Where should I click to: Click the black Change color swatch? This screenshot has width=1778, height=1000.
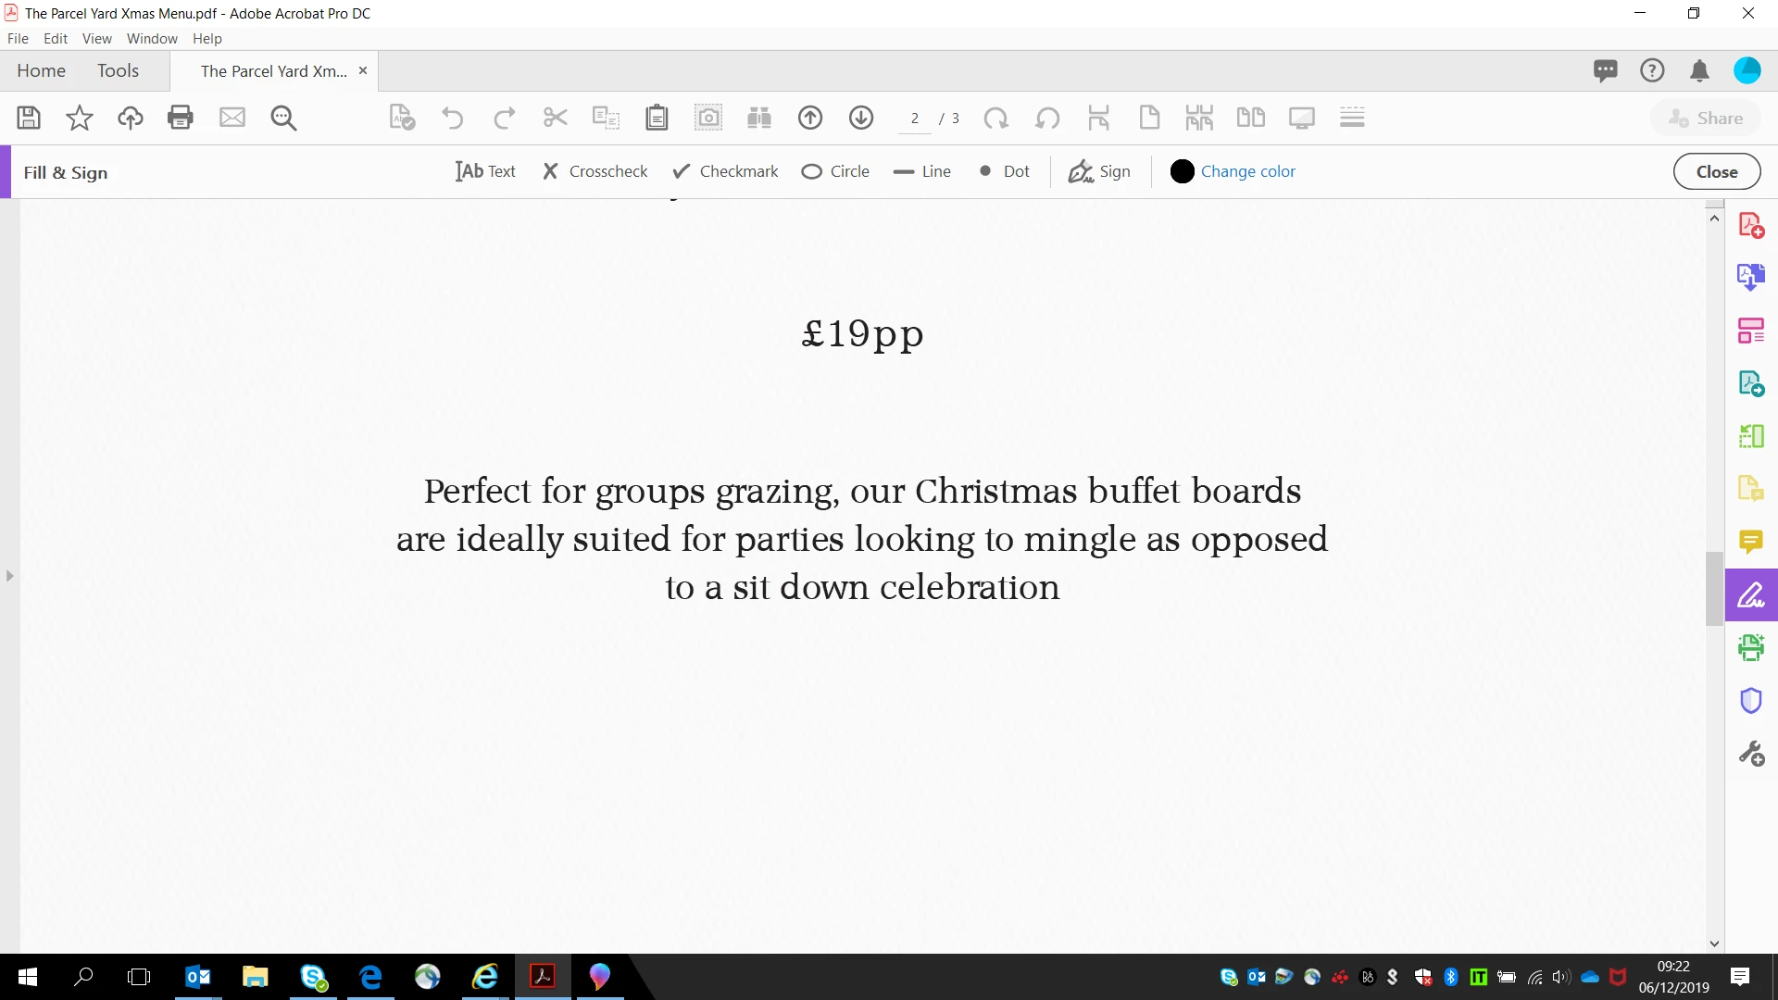(x=1182, y=171)
